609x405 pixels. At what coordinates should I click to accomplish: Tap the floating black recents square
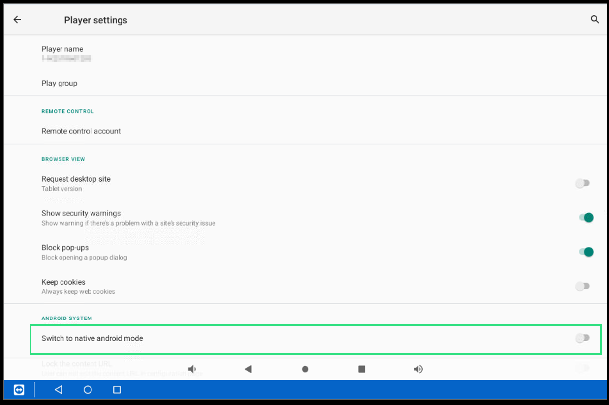click(x=362, y=369)
